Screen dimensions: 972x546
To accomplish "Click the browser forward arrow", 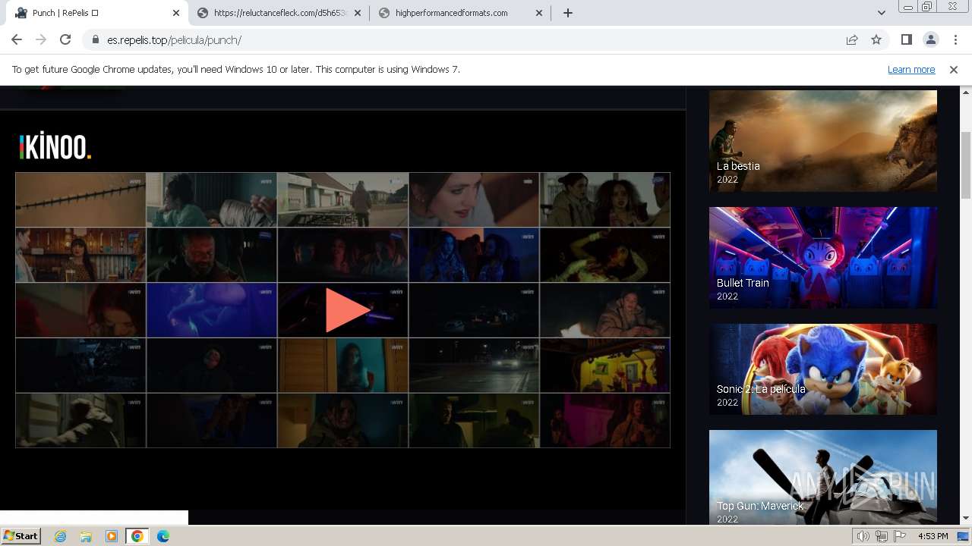I will (x=41, y=40).
